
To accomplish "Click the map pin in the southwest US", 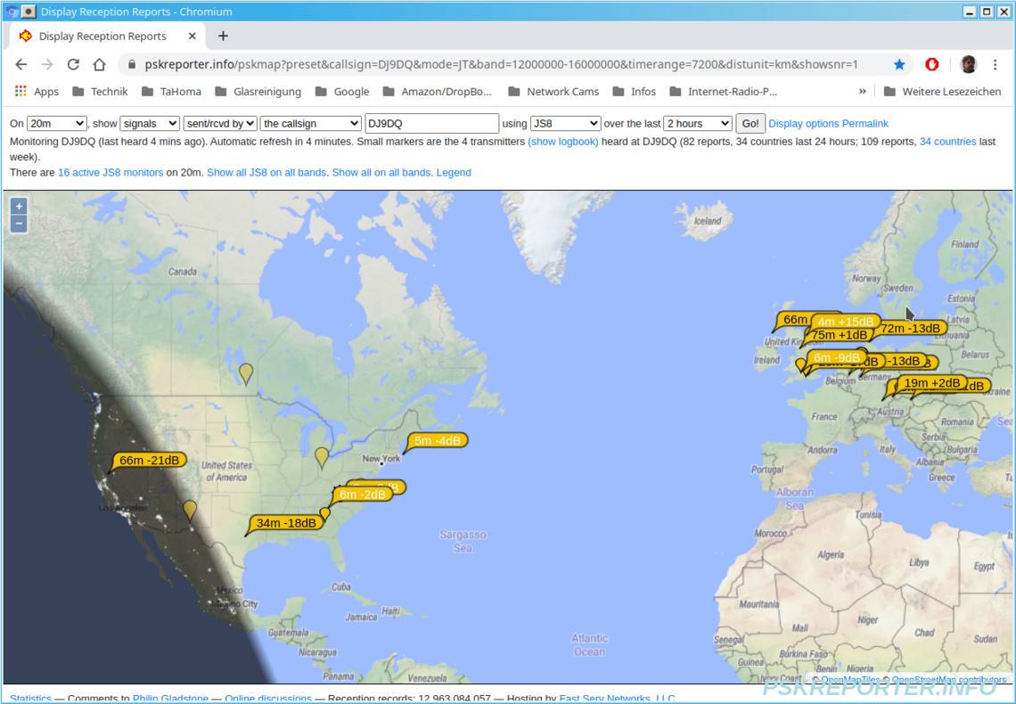I will 189,510.
